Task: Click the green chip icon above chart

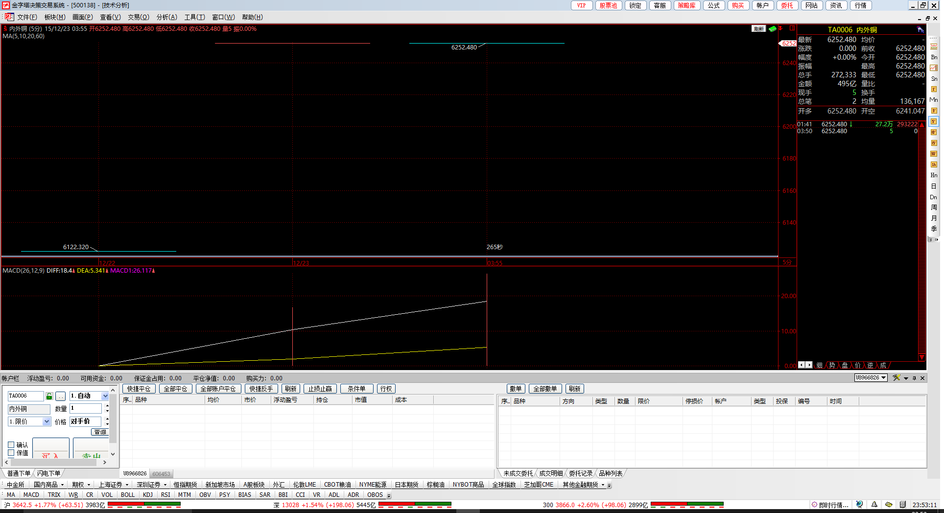Action: 772,29
